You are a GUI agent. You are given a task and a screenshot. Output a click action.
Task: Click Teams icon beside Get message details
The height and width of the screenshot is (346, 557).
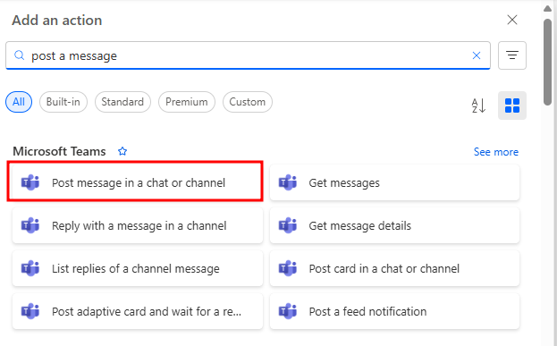coord(287,225)
